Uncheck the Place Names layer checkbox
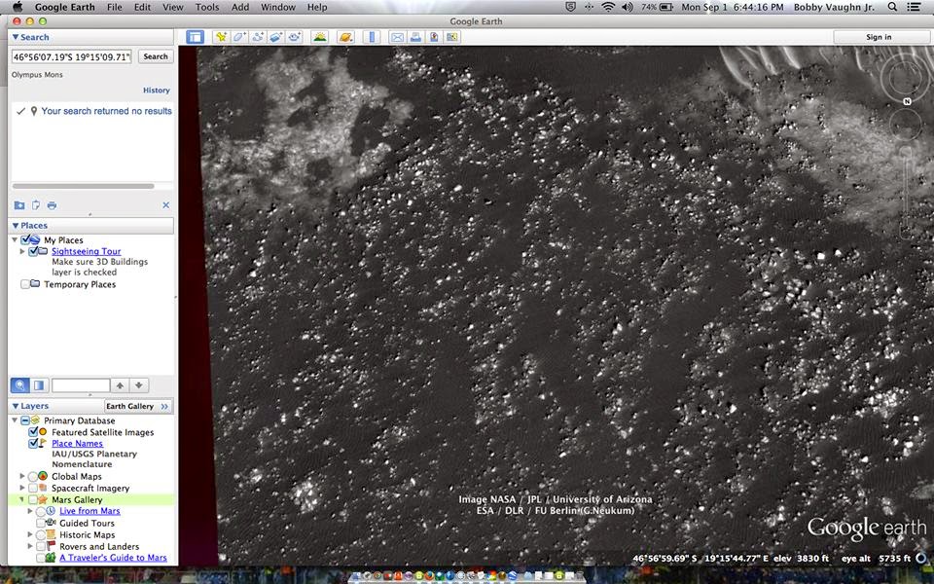This screenshot has height=584, width=934. point(33,444)
